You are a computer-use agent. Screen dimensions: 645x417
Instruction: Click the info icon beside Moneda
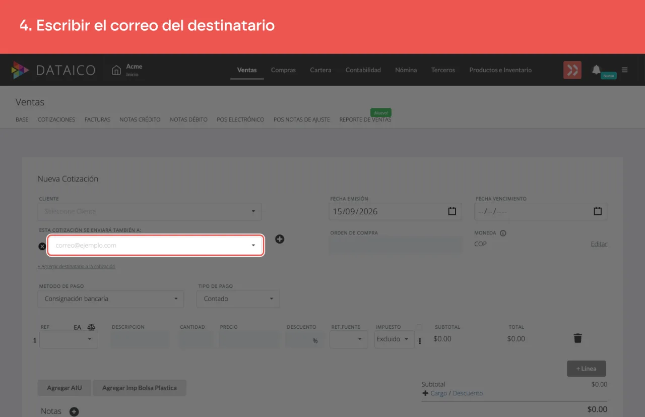point(503,233)
